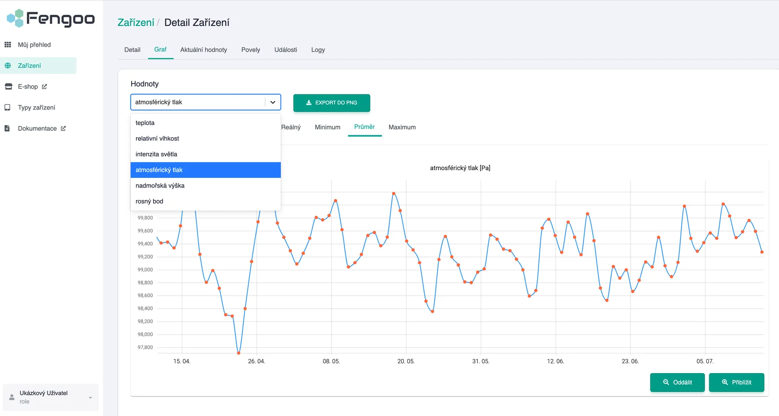The image size is (779, 416).
Task: Switch to the Aktuální hodnoty tab
Action: tap(204, 50)
